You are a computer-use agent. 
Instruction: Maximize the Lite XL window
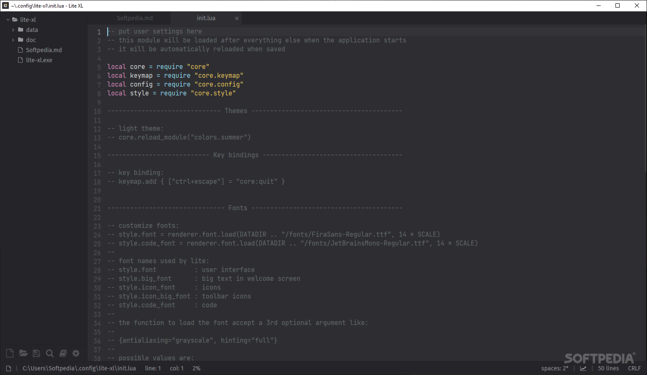[x=618, y=5]
